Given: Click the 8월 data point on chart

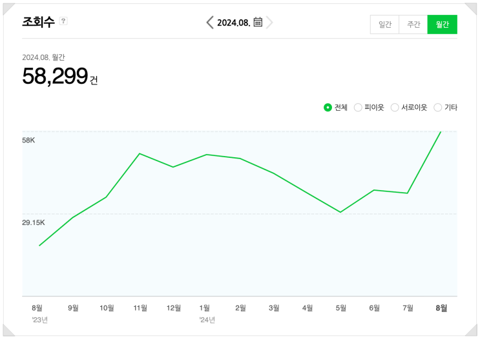Looking at the screenshot, I should (x=441, y=131).
